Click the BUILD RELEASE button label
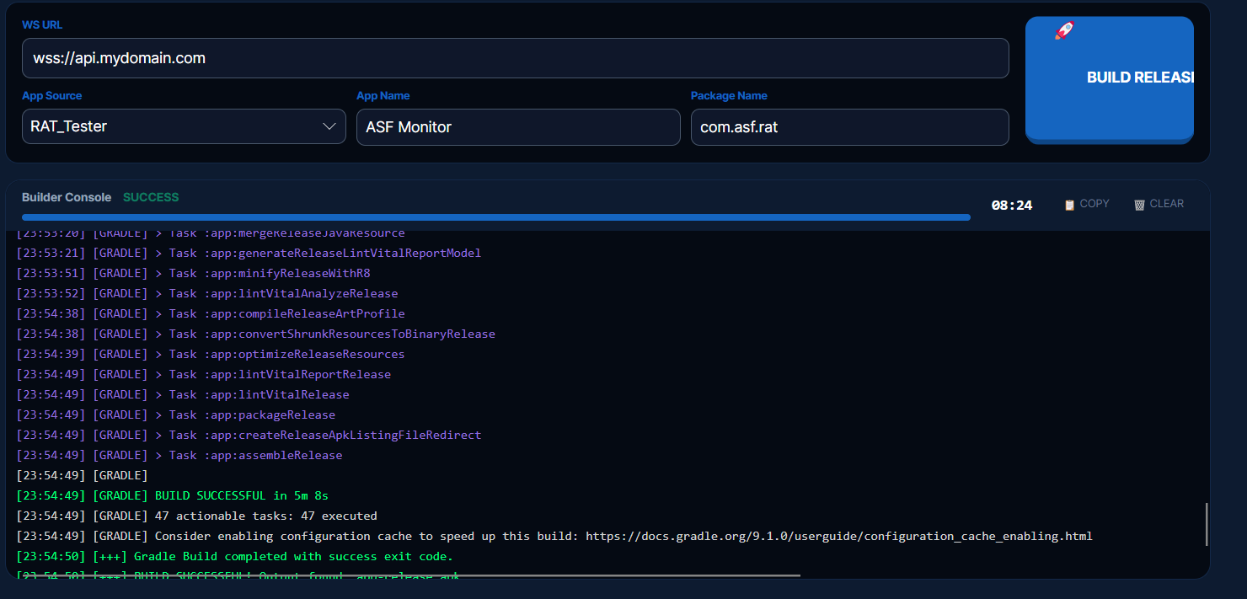The width and height of the screenshot is (1247, 599). (1140, 78)
